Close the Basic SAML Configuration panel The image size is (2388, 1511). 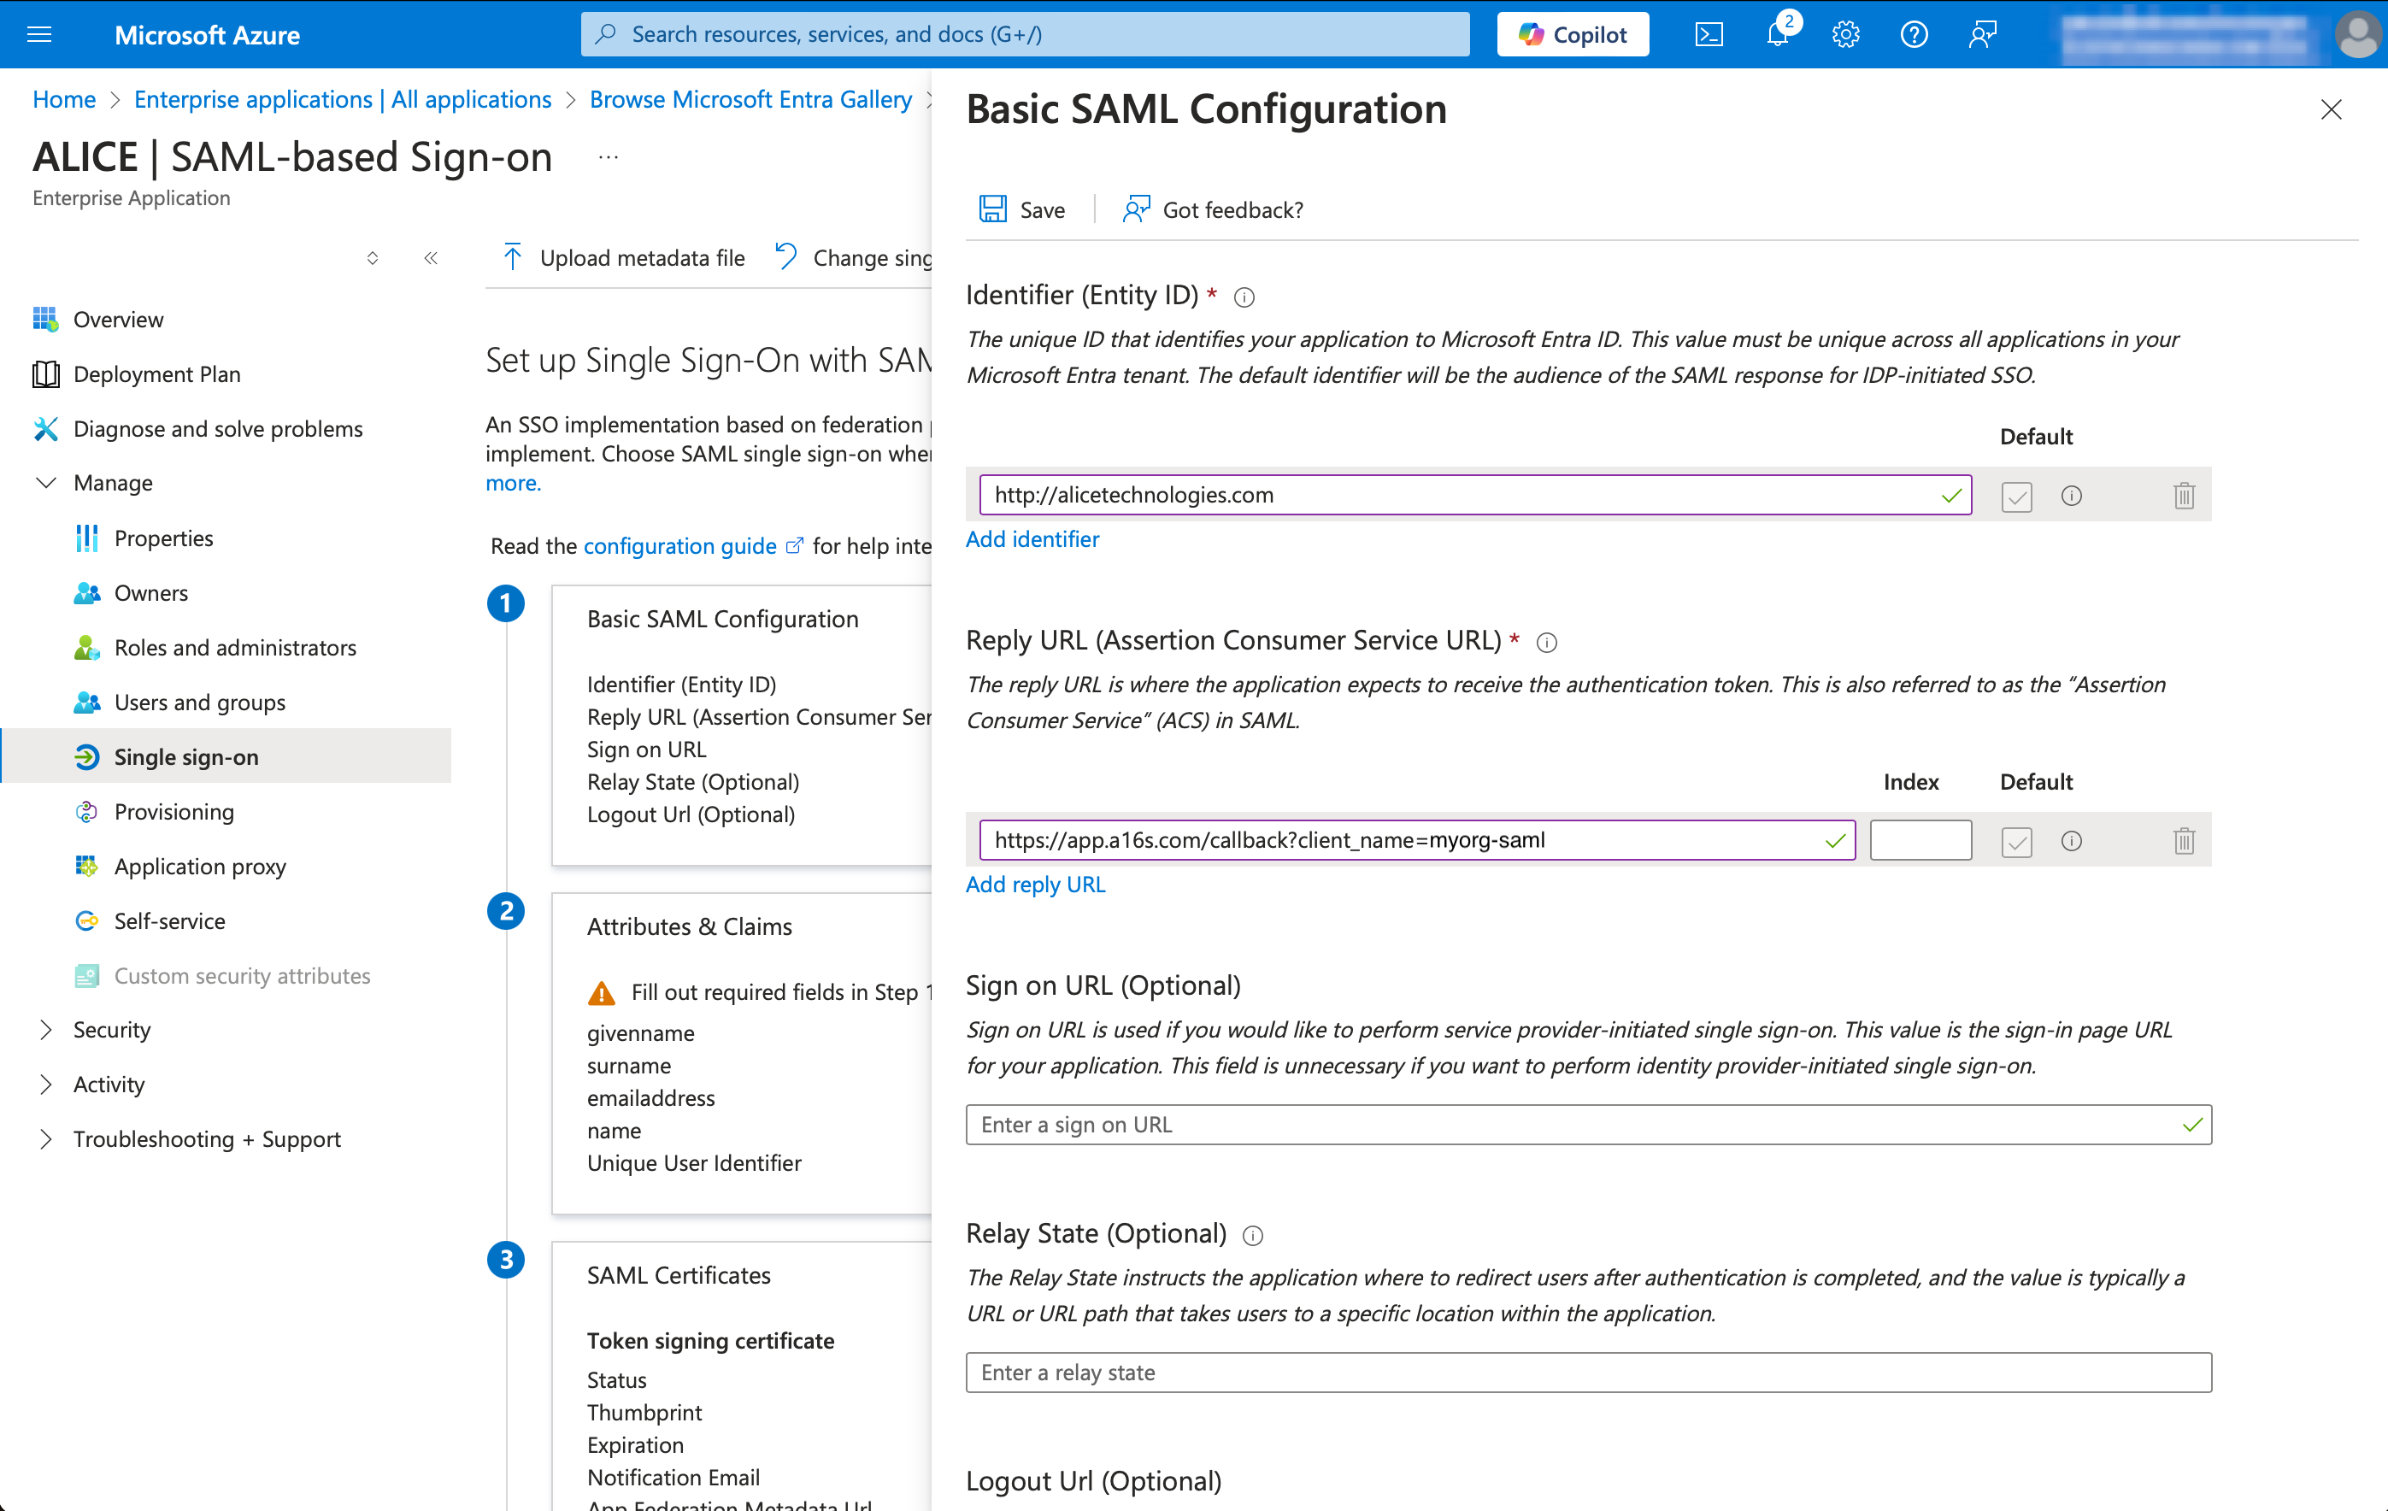[2332, 109]
